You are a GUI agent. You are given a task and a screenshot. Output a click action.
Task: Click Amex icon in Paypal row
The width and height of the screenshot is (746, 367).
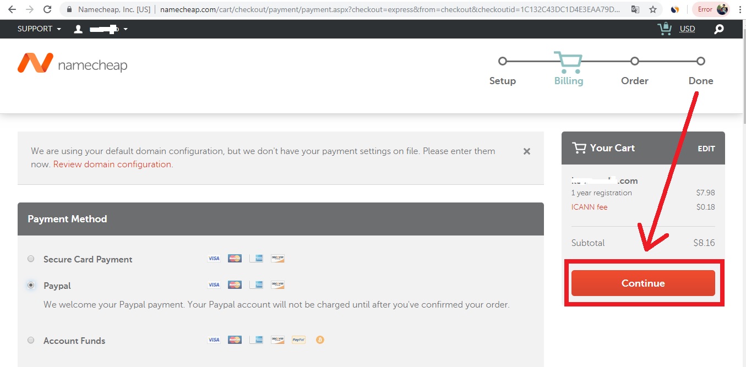pos(256,285)
